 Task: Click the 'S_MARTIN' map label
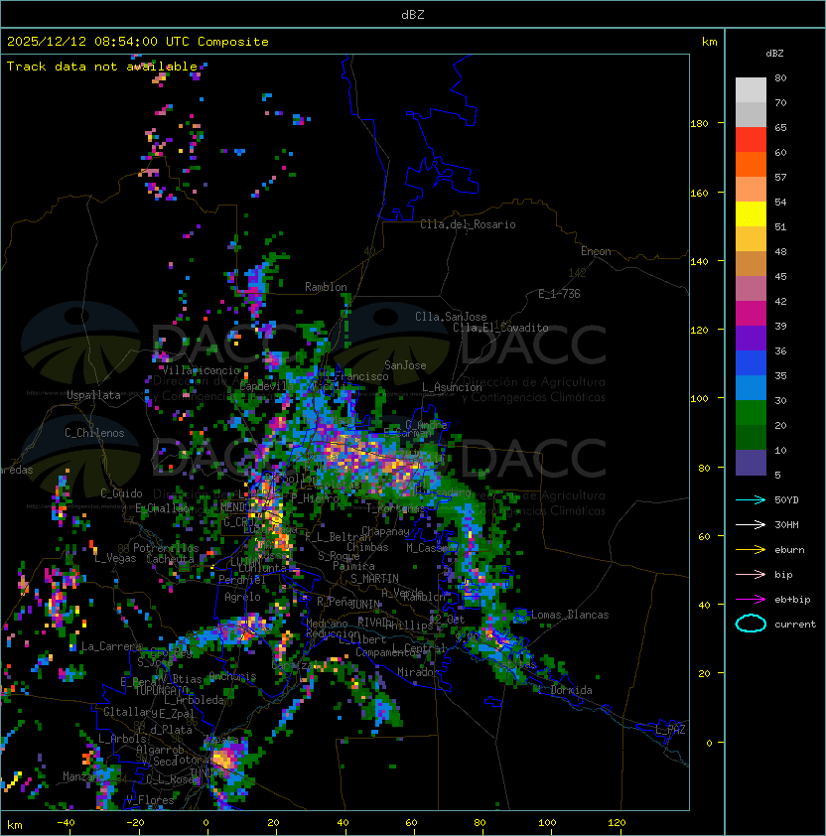coord(374,579)
